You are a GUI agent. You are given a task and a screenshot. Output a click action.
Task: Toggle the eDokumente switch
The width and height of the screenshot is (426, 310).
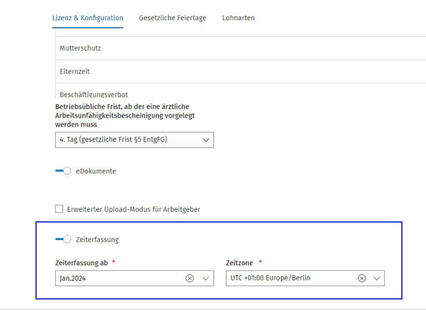click(63, 171)
